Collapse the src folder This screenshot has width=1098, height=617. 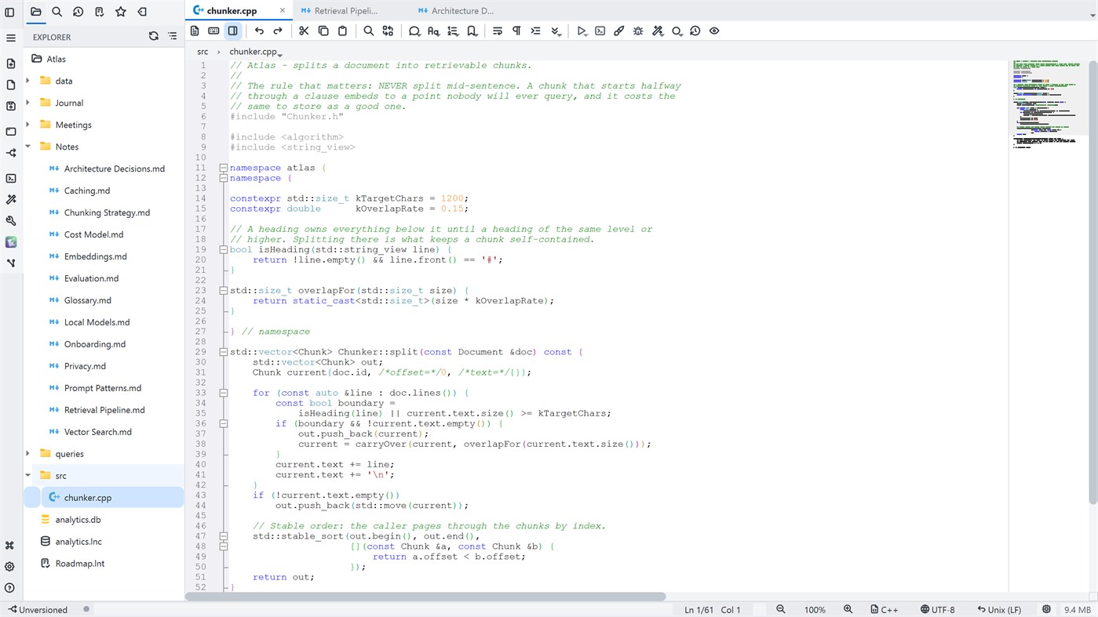click(28, 476)
